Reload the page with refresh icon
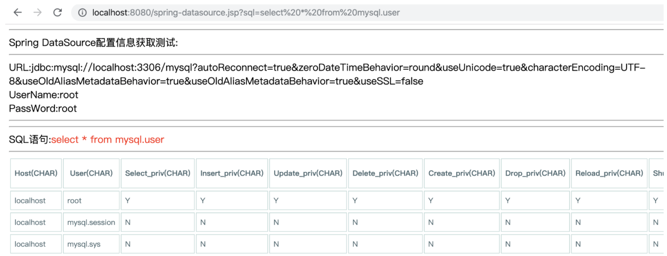This screenshot has height=256, width=667. point(58,13)
